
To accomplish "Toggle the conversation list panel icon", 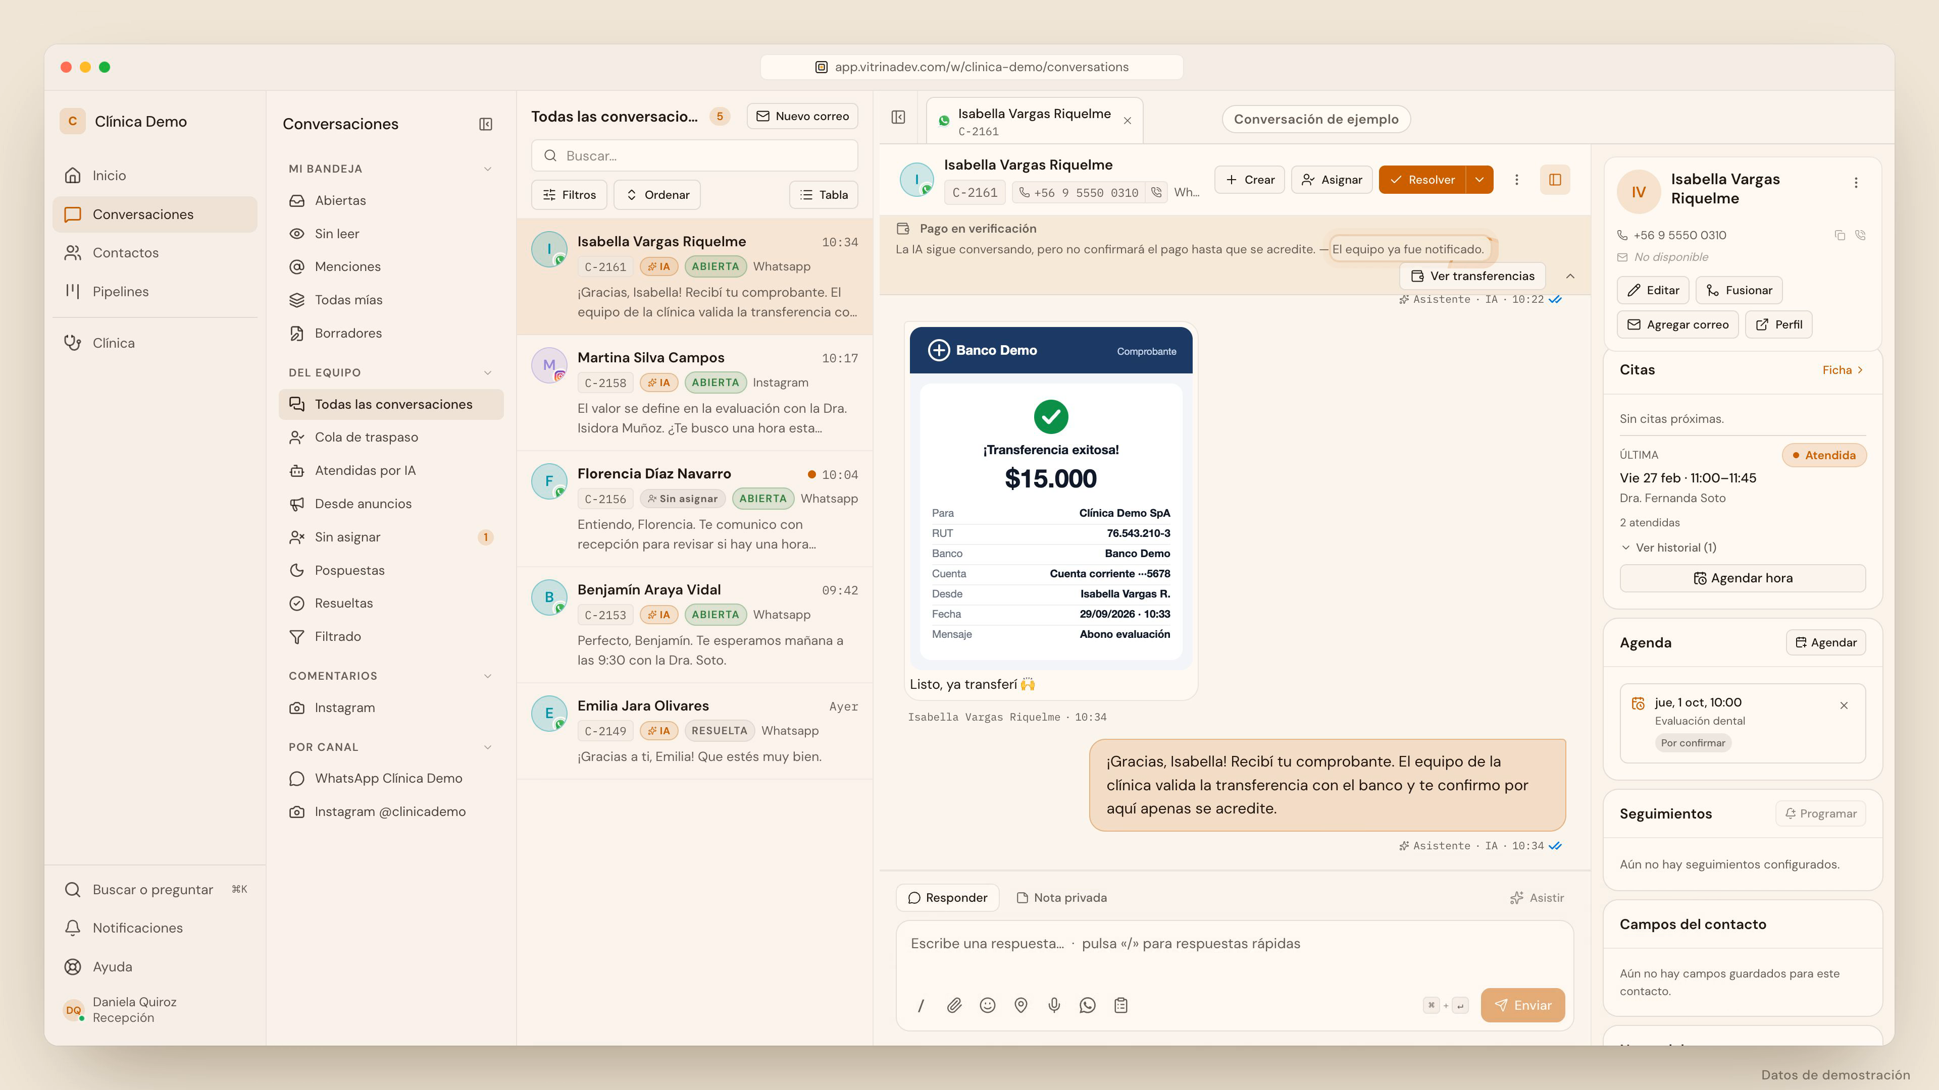I will (898, 118).
